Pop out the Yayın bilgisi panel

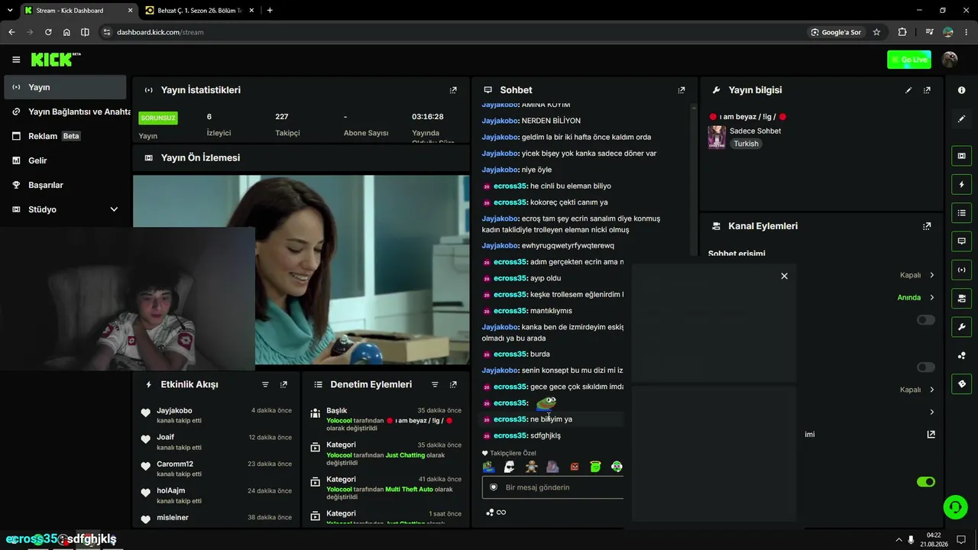pos(927,90)
